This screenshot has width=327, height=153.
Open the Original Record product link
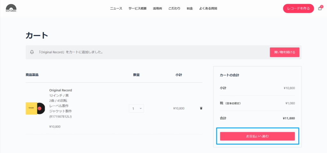point(61,90)
